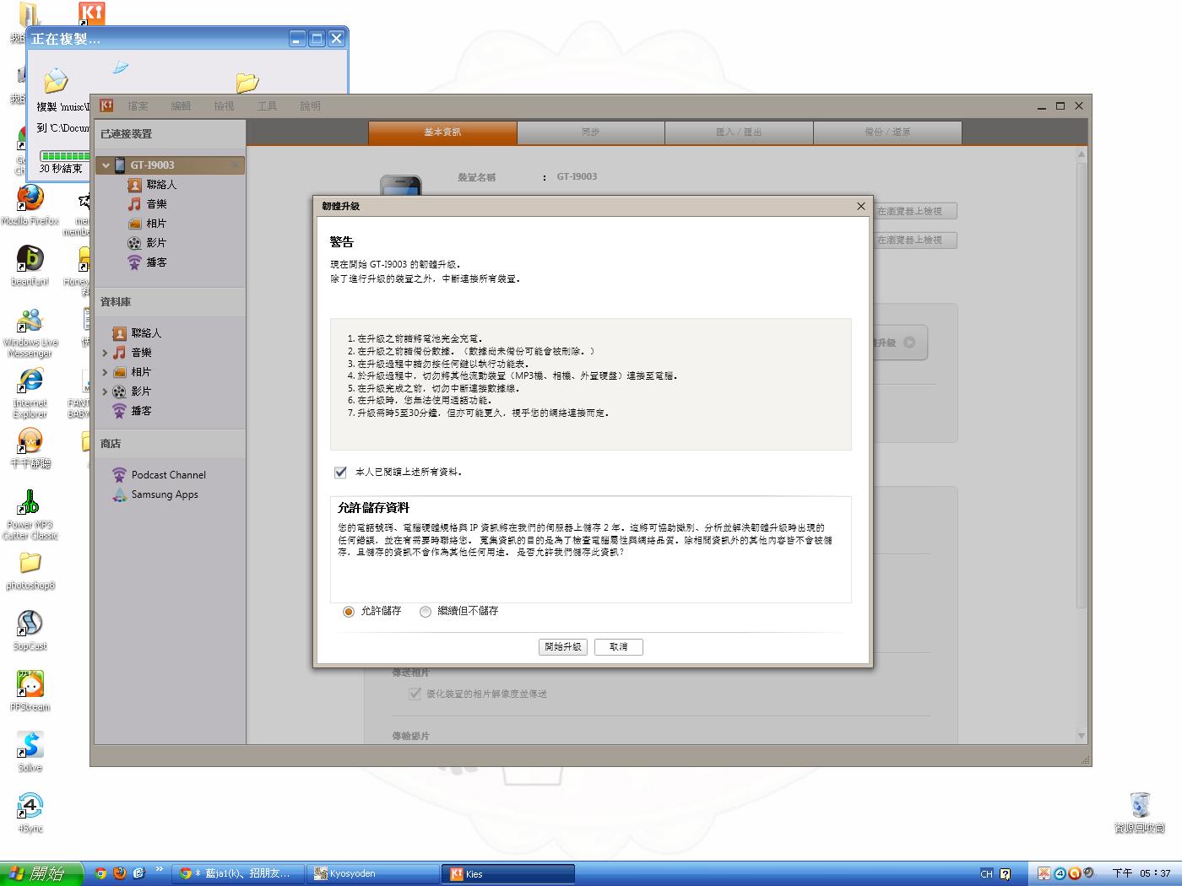Screen dimensions: 1182x886
Task: Open 4Sync desktop shortcut
Action: pyautogui.click(x=30, y=813)
